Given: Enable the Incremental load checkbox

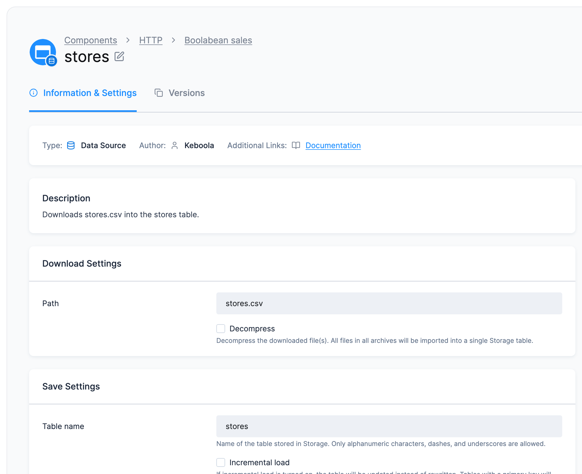Looking at the screenshot, I should pos(221,462).
